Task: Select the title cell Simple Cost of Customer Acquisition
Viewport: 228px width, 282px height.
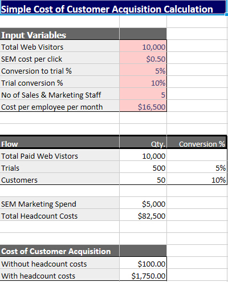Action: (x=113, y=7)
